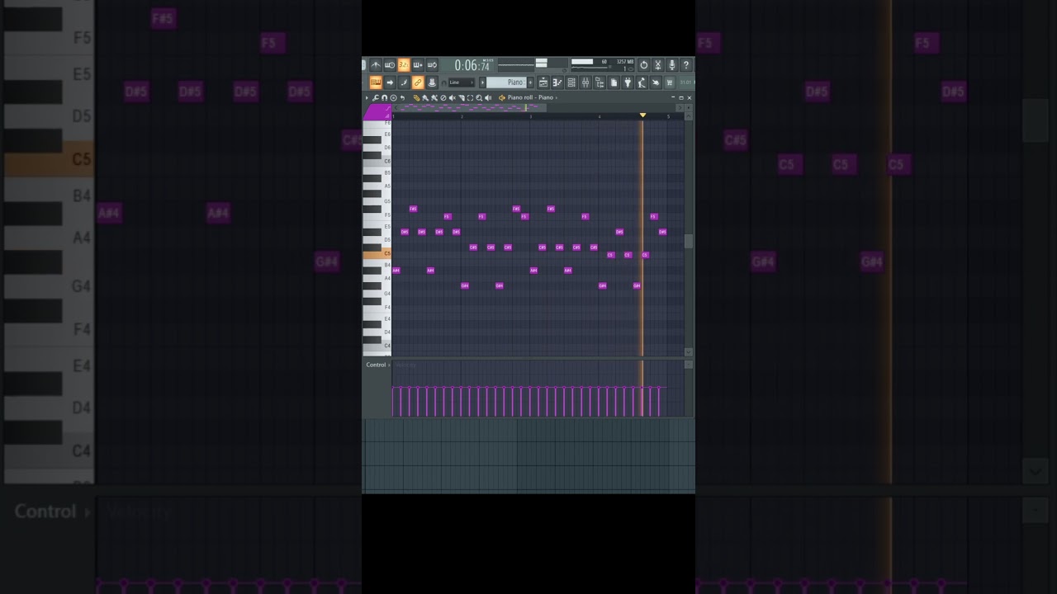The image size is (1057, 594).
Task: Open the browser folder tree icon
Action: (600, 82)
